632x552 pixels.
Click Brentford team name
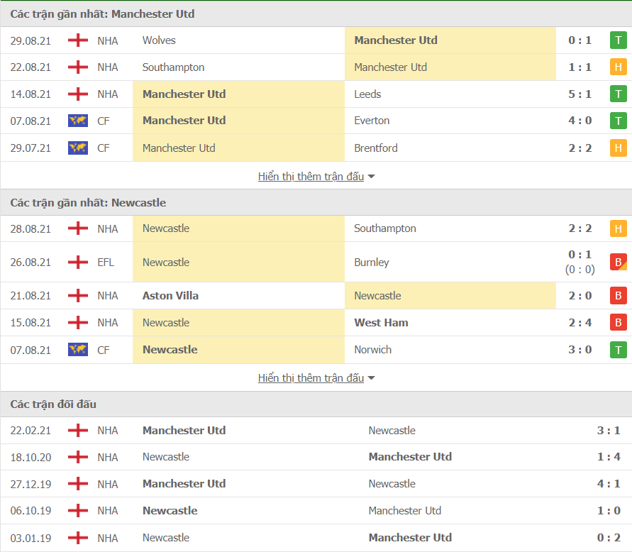pos(376,148)
